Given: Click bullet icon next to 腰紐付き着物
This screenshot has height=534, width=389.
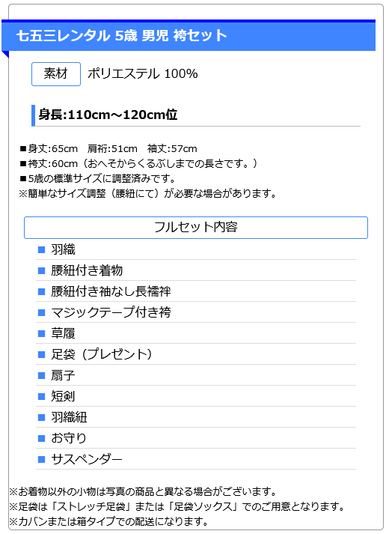Looking at the screenshot, I should [x=41, y=271].
